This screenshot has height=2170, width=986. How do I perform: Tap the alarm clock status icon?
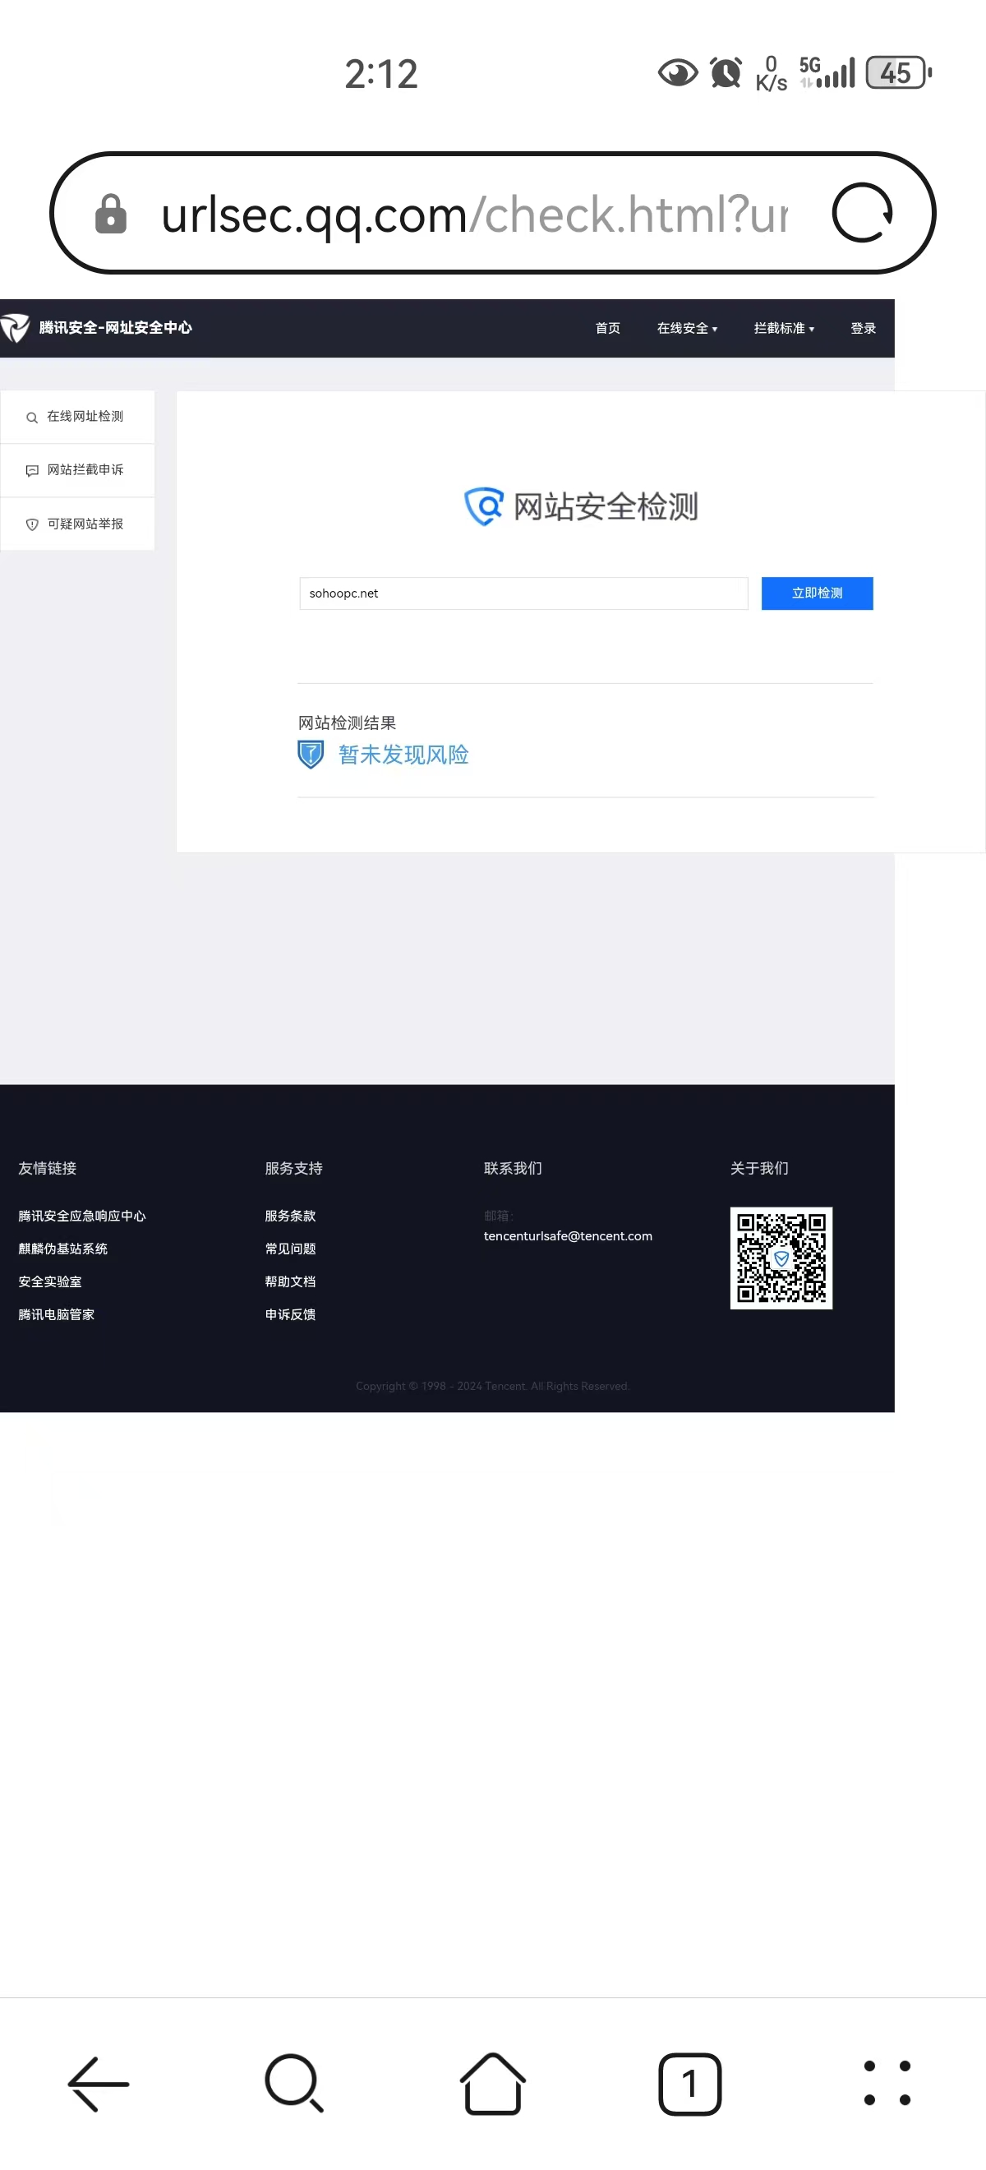tap(726, 72)
